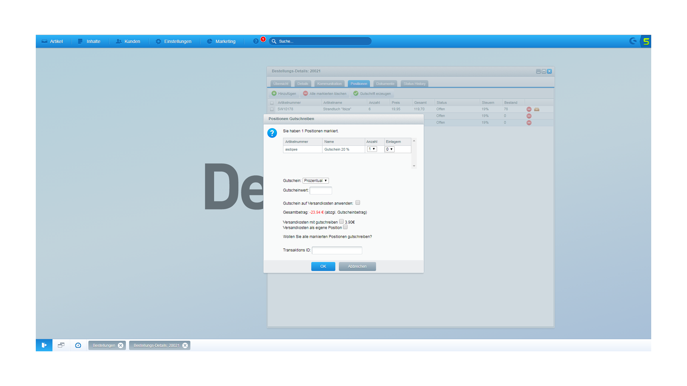Click the Gutschein 20 % name cell
The width and height of the screenshot is (687, 386).
coord(343,149)
